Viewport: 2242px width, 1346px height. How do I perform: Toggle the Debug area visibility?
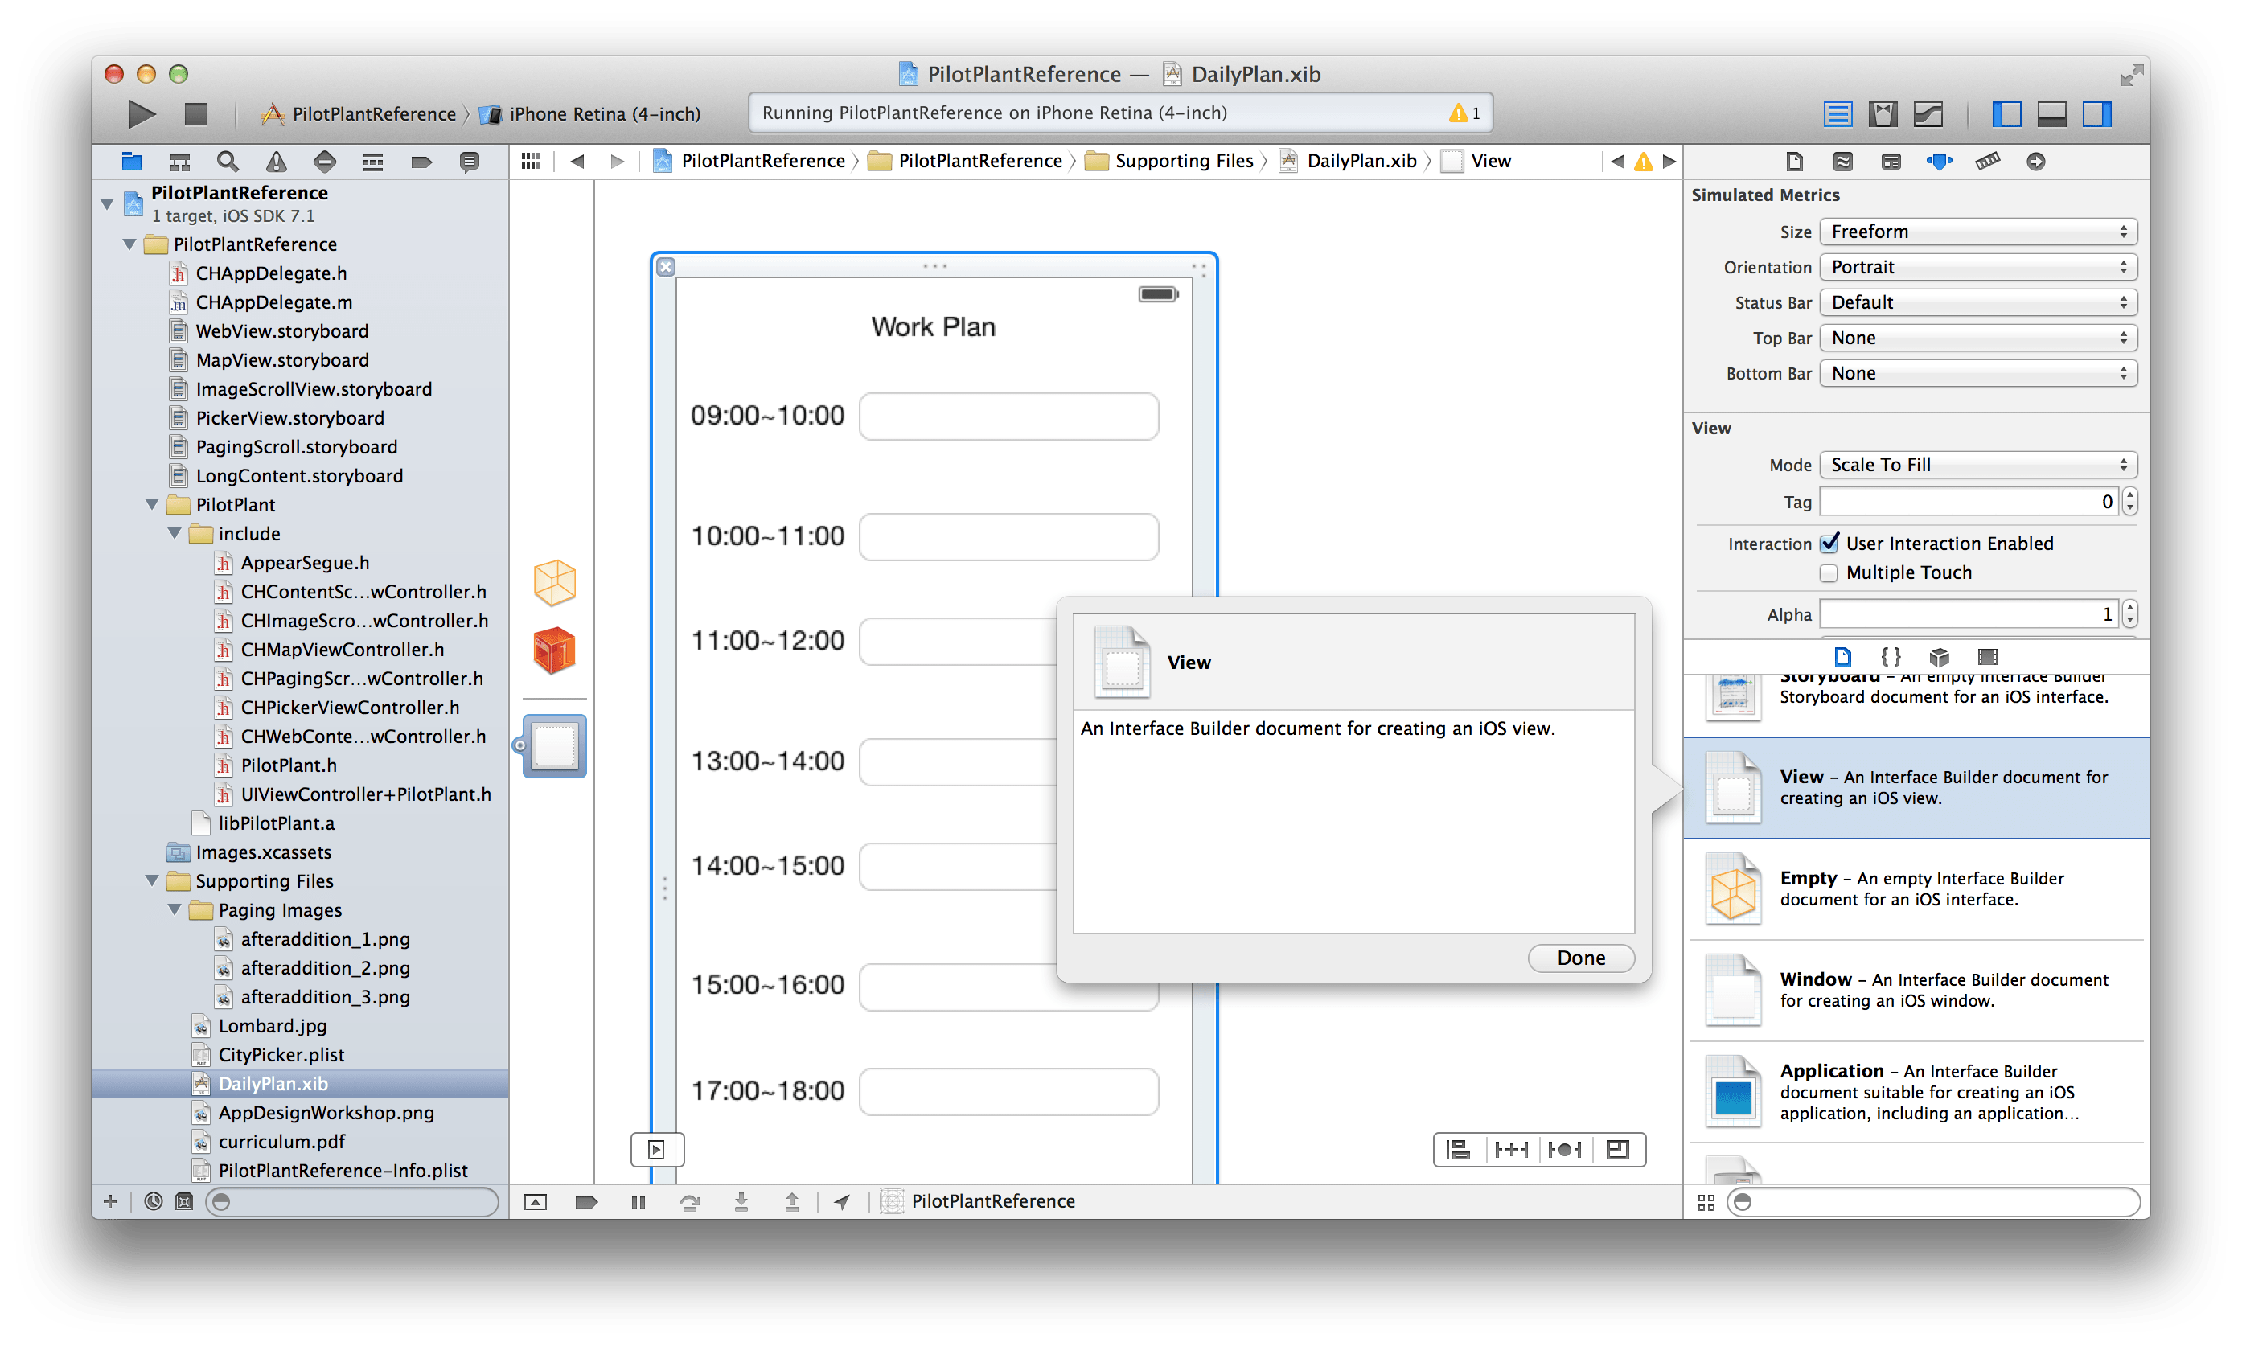(2051, 114)
